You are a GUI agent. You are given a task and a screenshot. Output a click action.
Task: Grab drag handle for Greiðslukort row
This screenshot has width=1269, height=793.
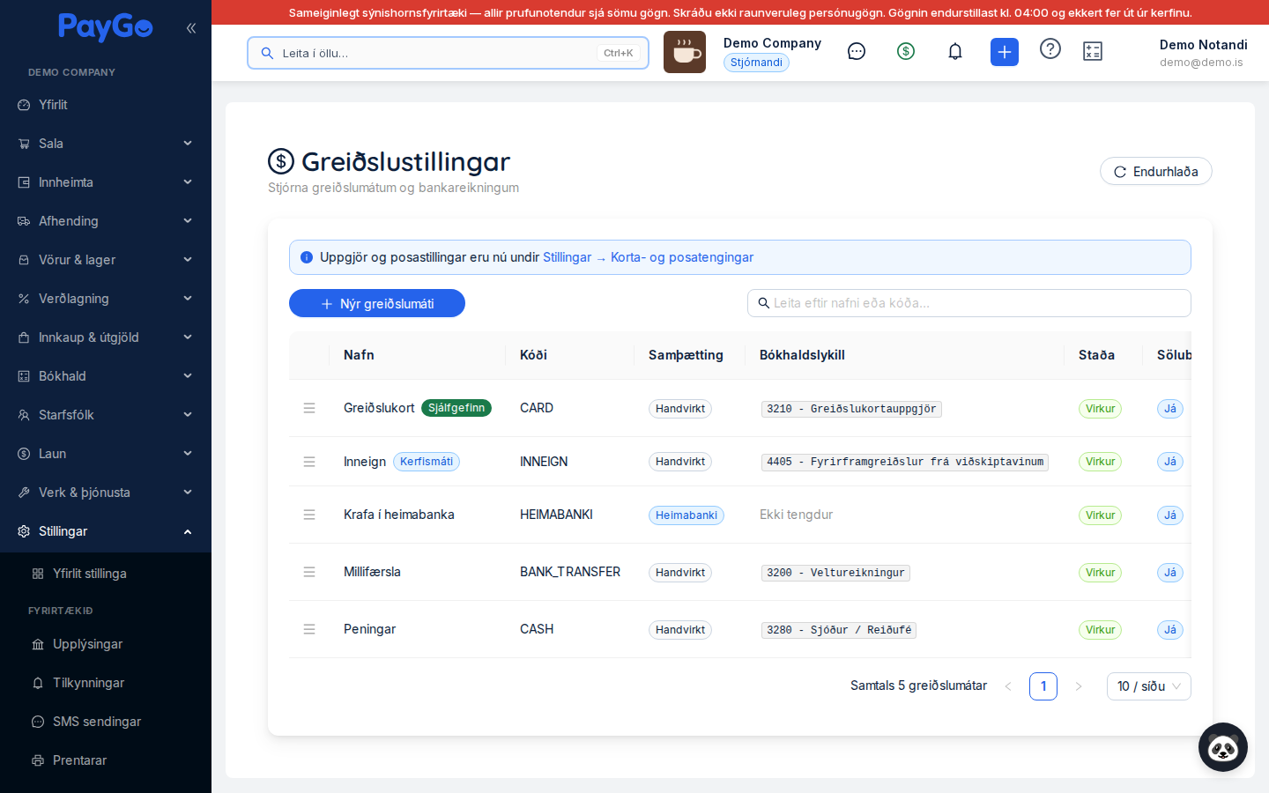(x=309, y=408)
